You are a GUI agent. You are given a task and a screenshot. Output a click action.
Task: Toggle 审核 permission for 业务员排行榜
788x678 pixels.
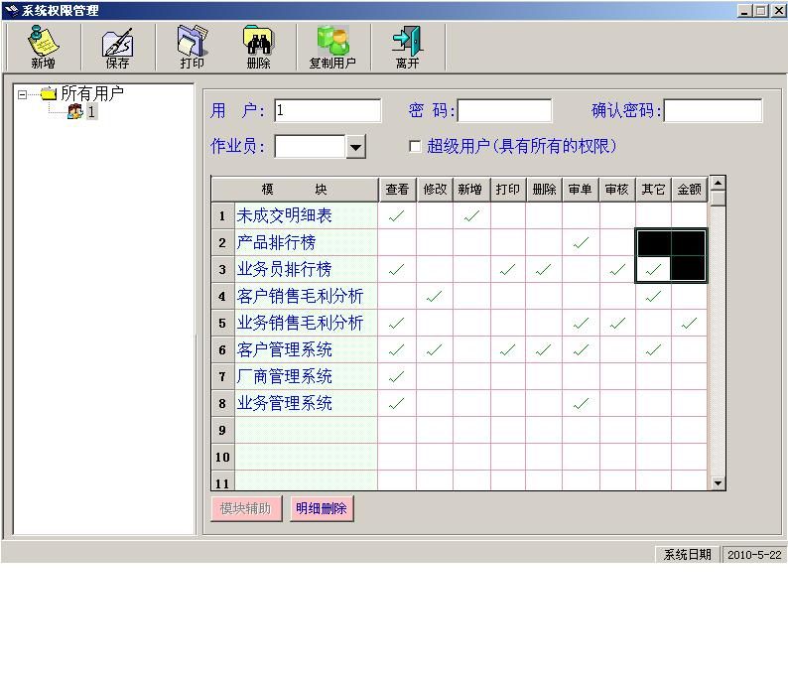[x=617, y=269]
